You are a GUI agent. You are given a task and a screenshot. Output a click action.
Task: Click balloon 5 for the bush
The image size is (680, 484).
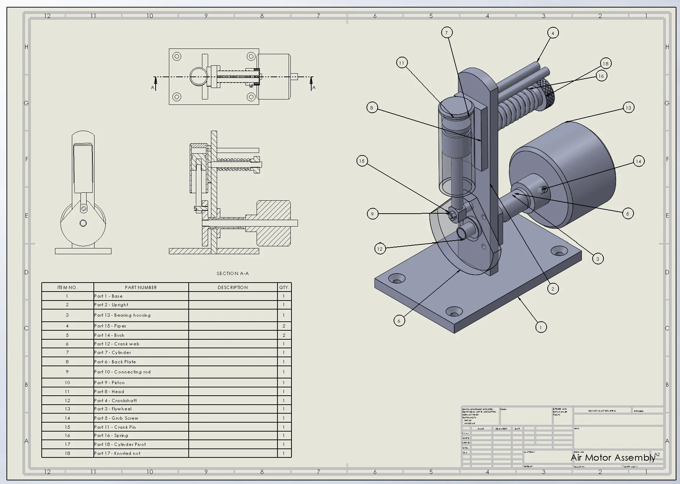[x=628, y=214]
